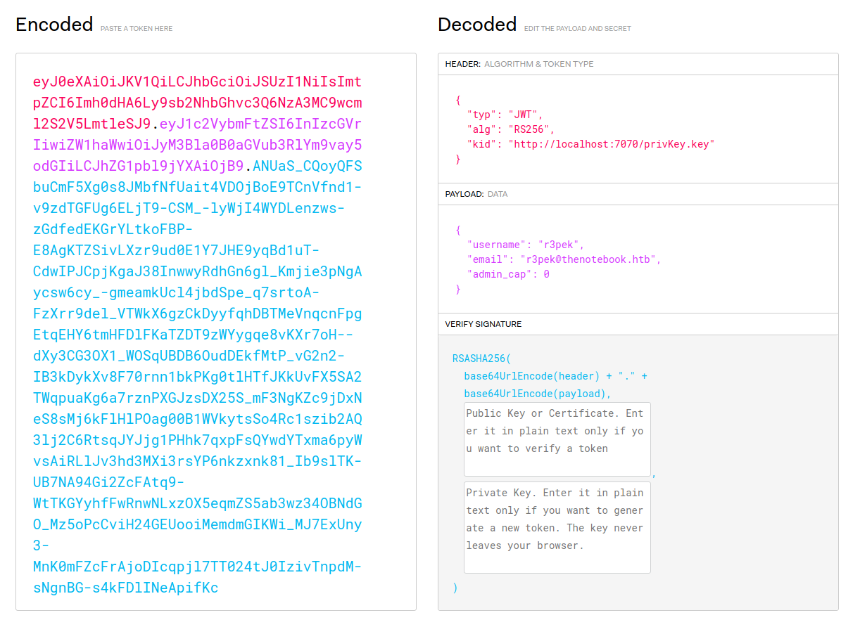Screen dimensions: 860x627
Task: Click the RSASHA256( text in the signature panel
Action: pos(482,358)
